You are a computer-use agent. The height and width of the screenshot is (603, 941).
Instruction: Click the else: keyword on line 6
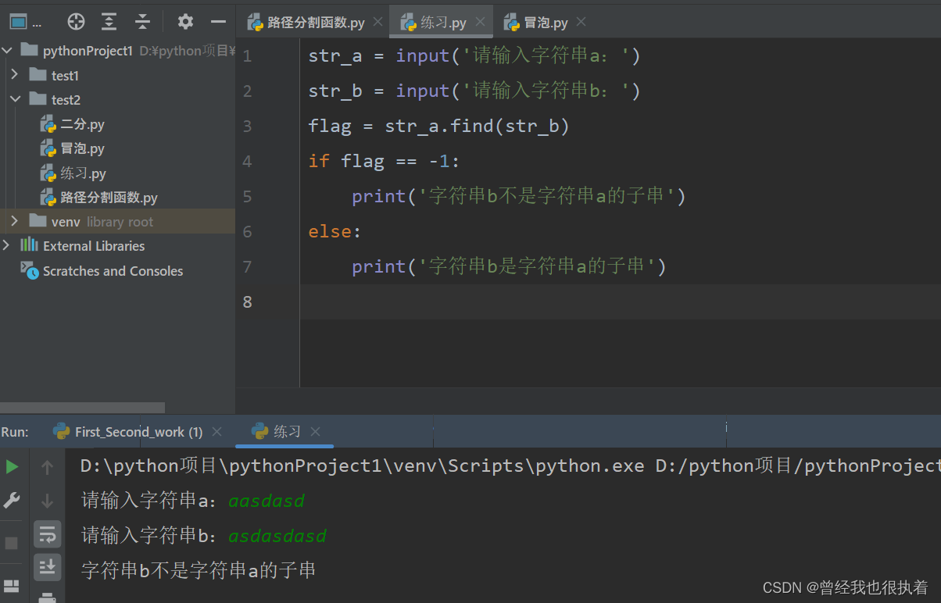click(x=335, y=231)
